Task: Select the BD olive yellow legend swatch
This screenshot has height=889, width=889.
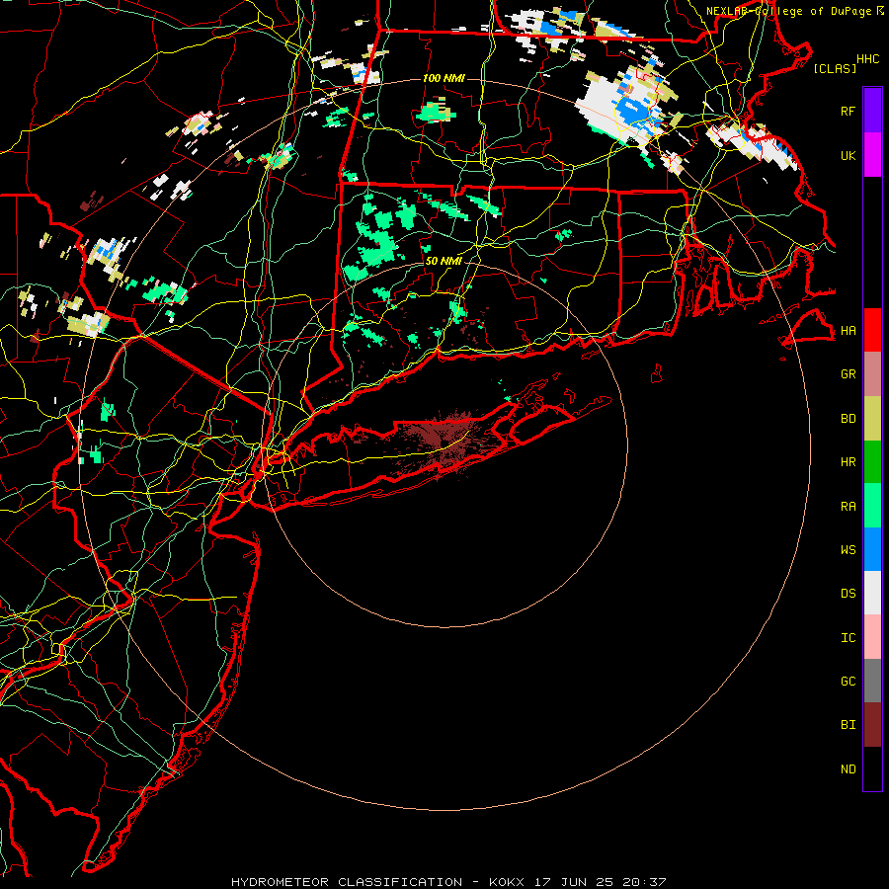Action: pos(872,419)
